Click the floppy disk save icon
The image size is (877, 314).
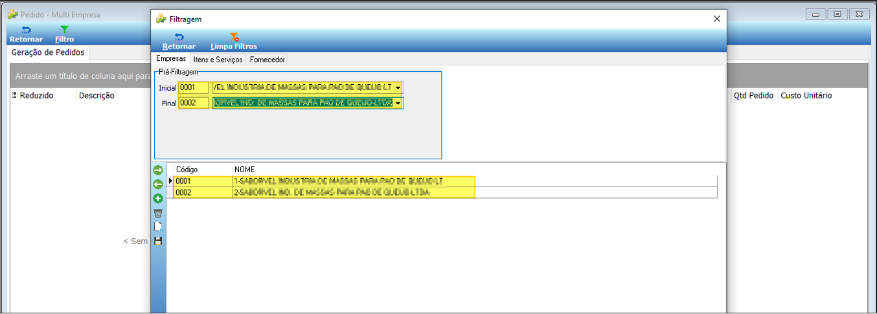158,241
